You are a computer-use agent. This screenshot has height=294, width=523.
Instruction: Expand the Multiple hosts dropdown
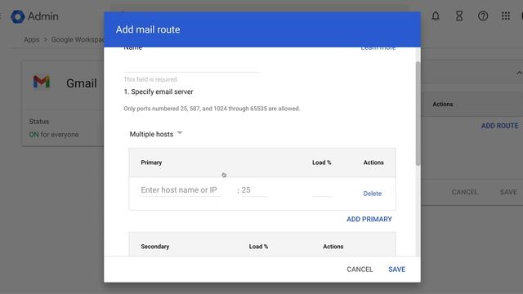point(156,134)
